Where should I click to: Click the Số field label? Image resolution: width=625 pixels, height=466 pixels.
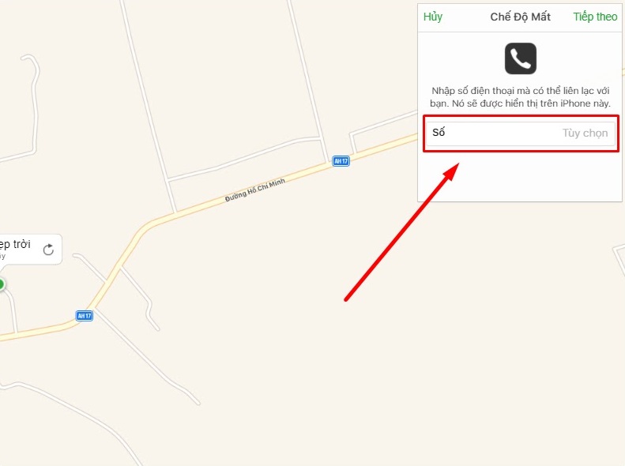tap(439, 132)
